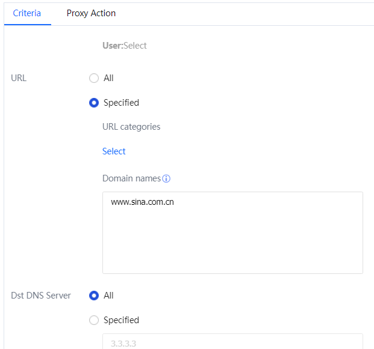The image size is (374, 349).
Task: Click the URL categories heading
Action: [x=131, y=127]
